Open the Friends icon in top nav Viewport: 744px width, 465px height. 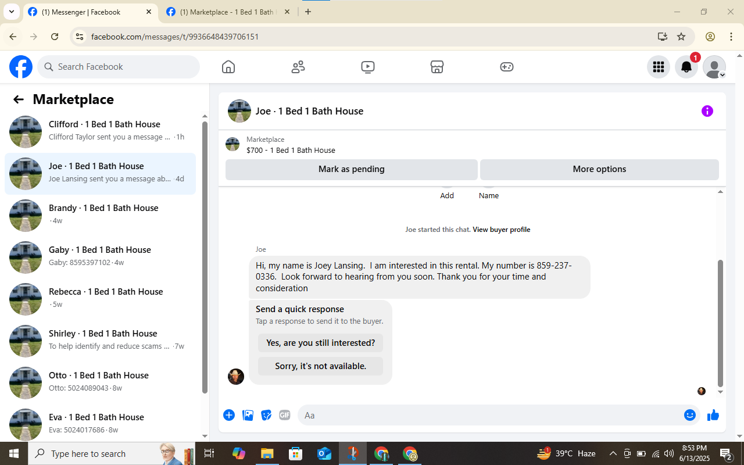pyautogui.click(x=298, y=67)
